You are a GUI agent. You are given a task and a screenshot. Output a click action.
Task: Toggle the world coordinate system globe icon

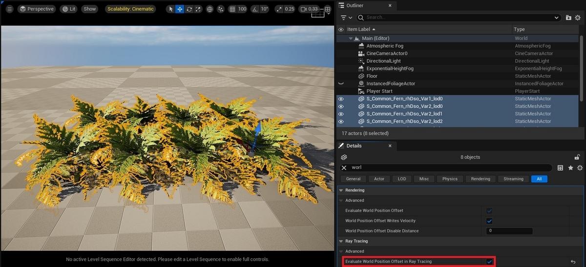(x=210, y=9)
